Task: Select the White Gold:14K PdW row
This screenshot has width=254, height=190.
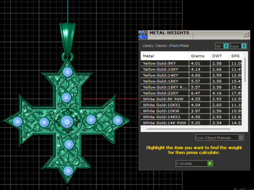Action: [x=191, y=123]
